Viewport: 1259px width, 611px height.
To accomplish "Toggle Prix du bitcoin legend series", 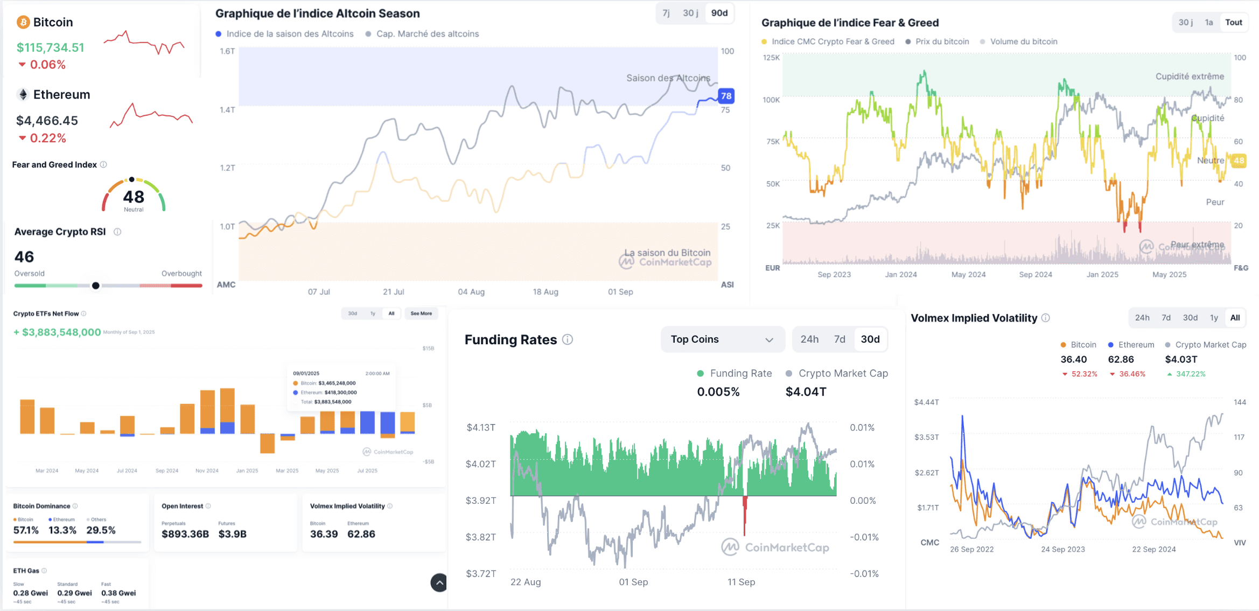I will pos(937,41).
